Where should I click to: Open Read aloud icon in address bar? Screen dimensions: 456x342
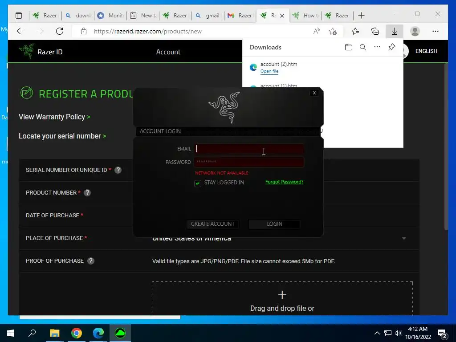pos(317,31)
